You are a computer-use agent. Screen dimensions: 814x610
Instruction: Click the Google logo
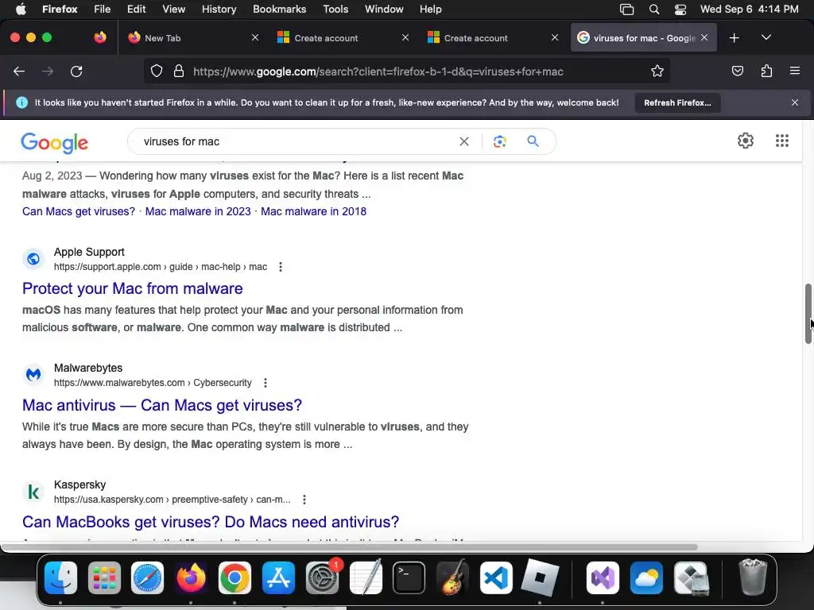[55, 143]
